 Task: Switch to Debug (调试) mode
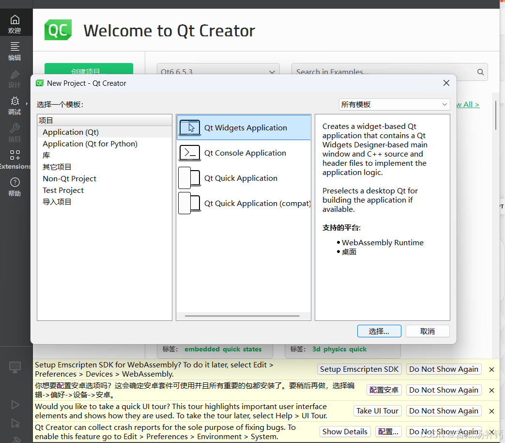click(15, 106)
